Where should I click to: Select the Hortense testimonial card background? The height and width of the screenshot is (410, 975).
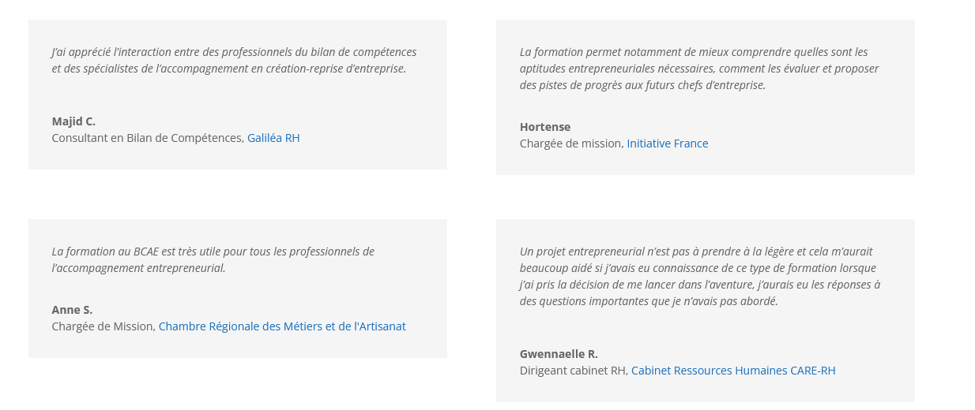(706, 97)
